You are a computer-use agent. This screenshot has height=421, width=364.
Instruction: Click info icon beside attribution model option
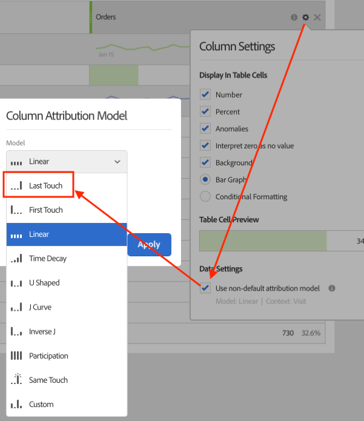[332, 288]
